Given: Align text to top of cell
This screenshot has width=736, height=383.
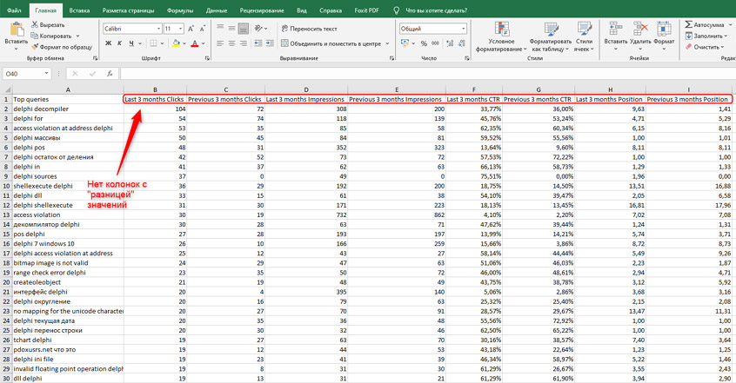Looking at the screenshot, I should [220, 28].
